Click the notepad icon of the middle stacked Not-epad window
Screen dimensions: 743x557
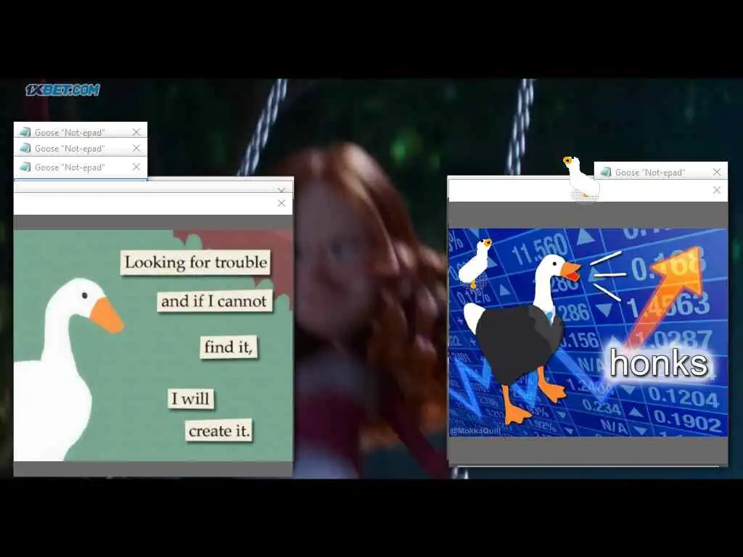tap(25, 148)
